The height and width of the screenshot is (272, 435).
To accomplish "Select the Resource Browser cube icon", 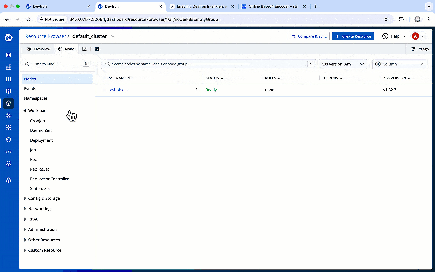I will coord(8,103).
